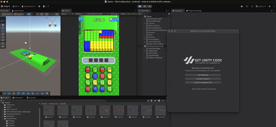The width and height of the screenshot is (276, 127).
Task: Open the Undo History clock icon
Action: (247, 6)
